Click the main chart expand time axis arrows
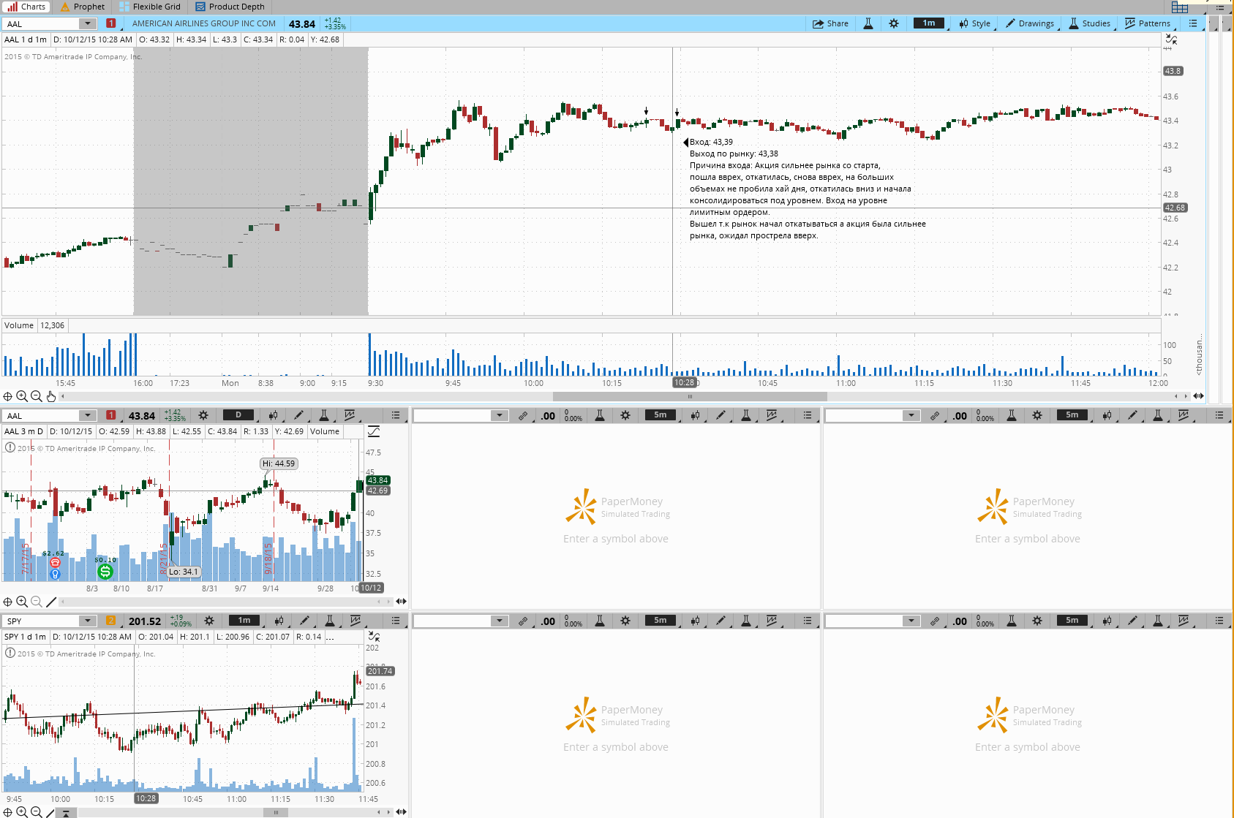 tap(1198, 396)
